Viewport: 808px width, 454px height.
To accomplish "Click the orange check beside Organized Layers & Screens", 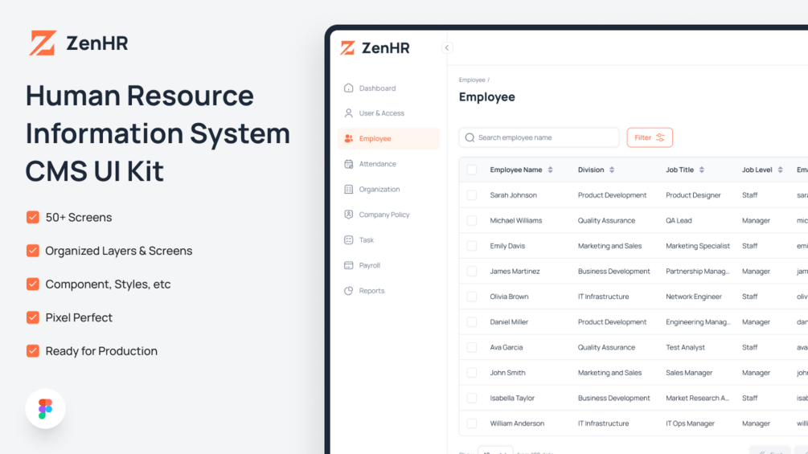I will point(32,251).
